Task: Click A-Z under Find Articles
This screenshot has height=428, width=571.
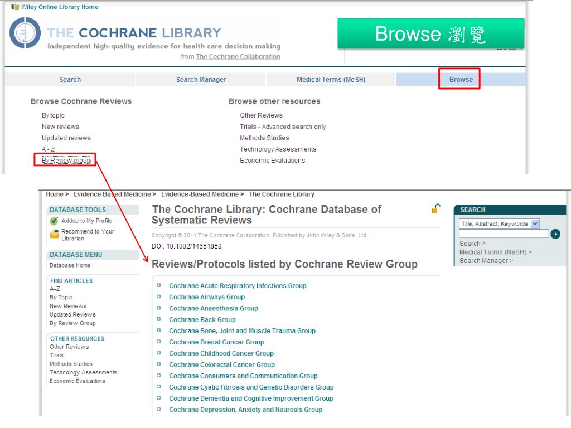Action: [55, 289]
